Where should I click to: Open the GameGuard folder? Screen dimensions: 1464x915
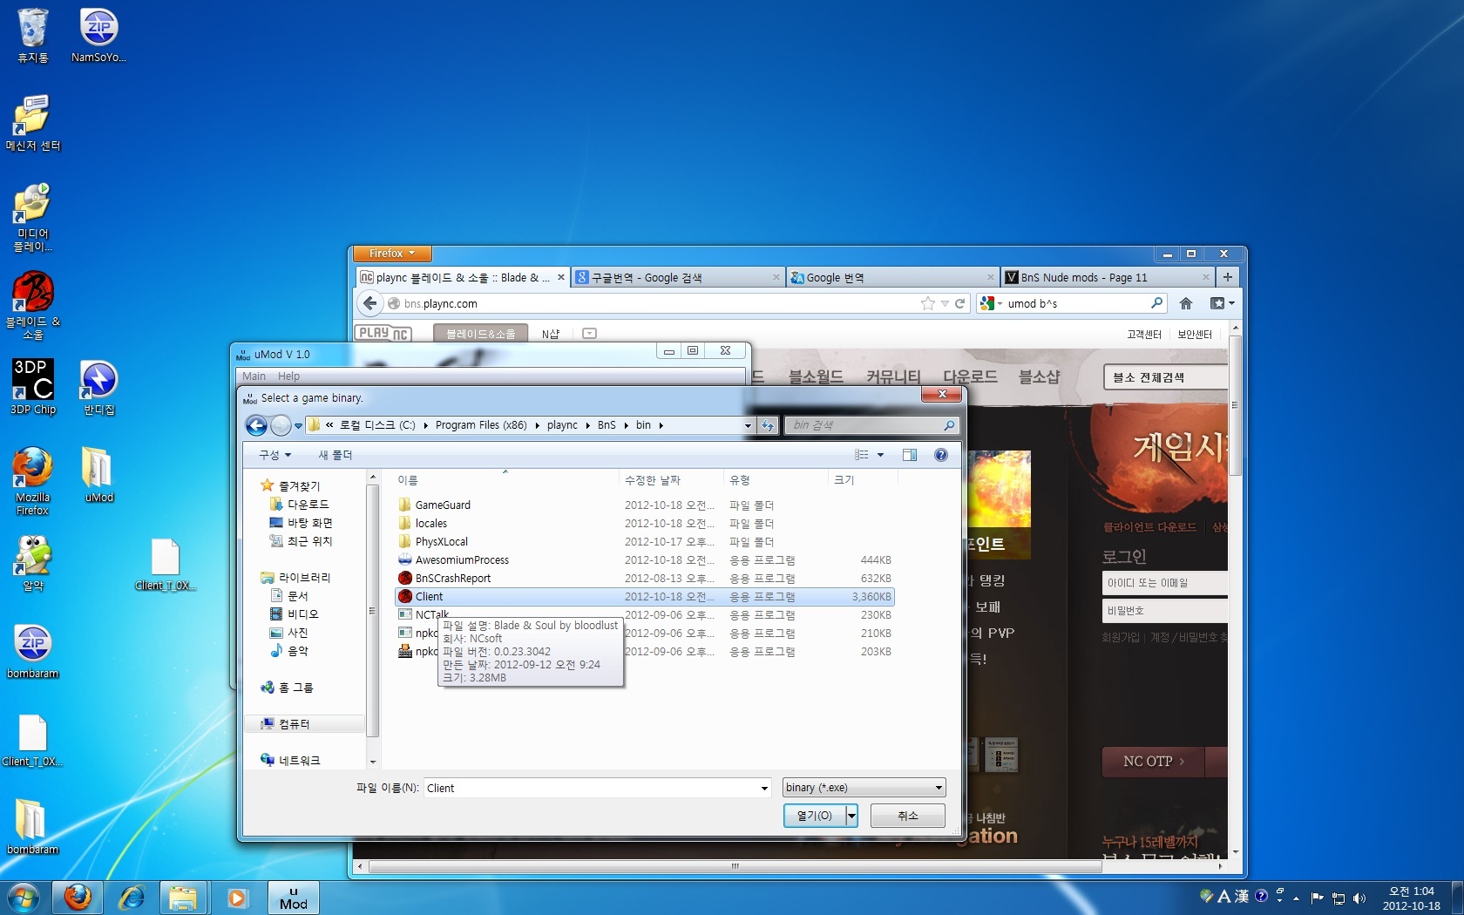click(442, 505)
